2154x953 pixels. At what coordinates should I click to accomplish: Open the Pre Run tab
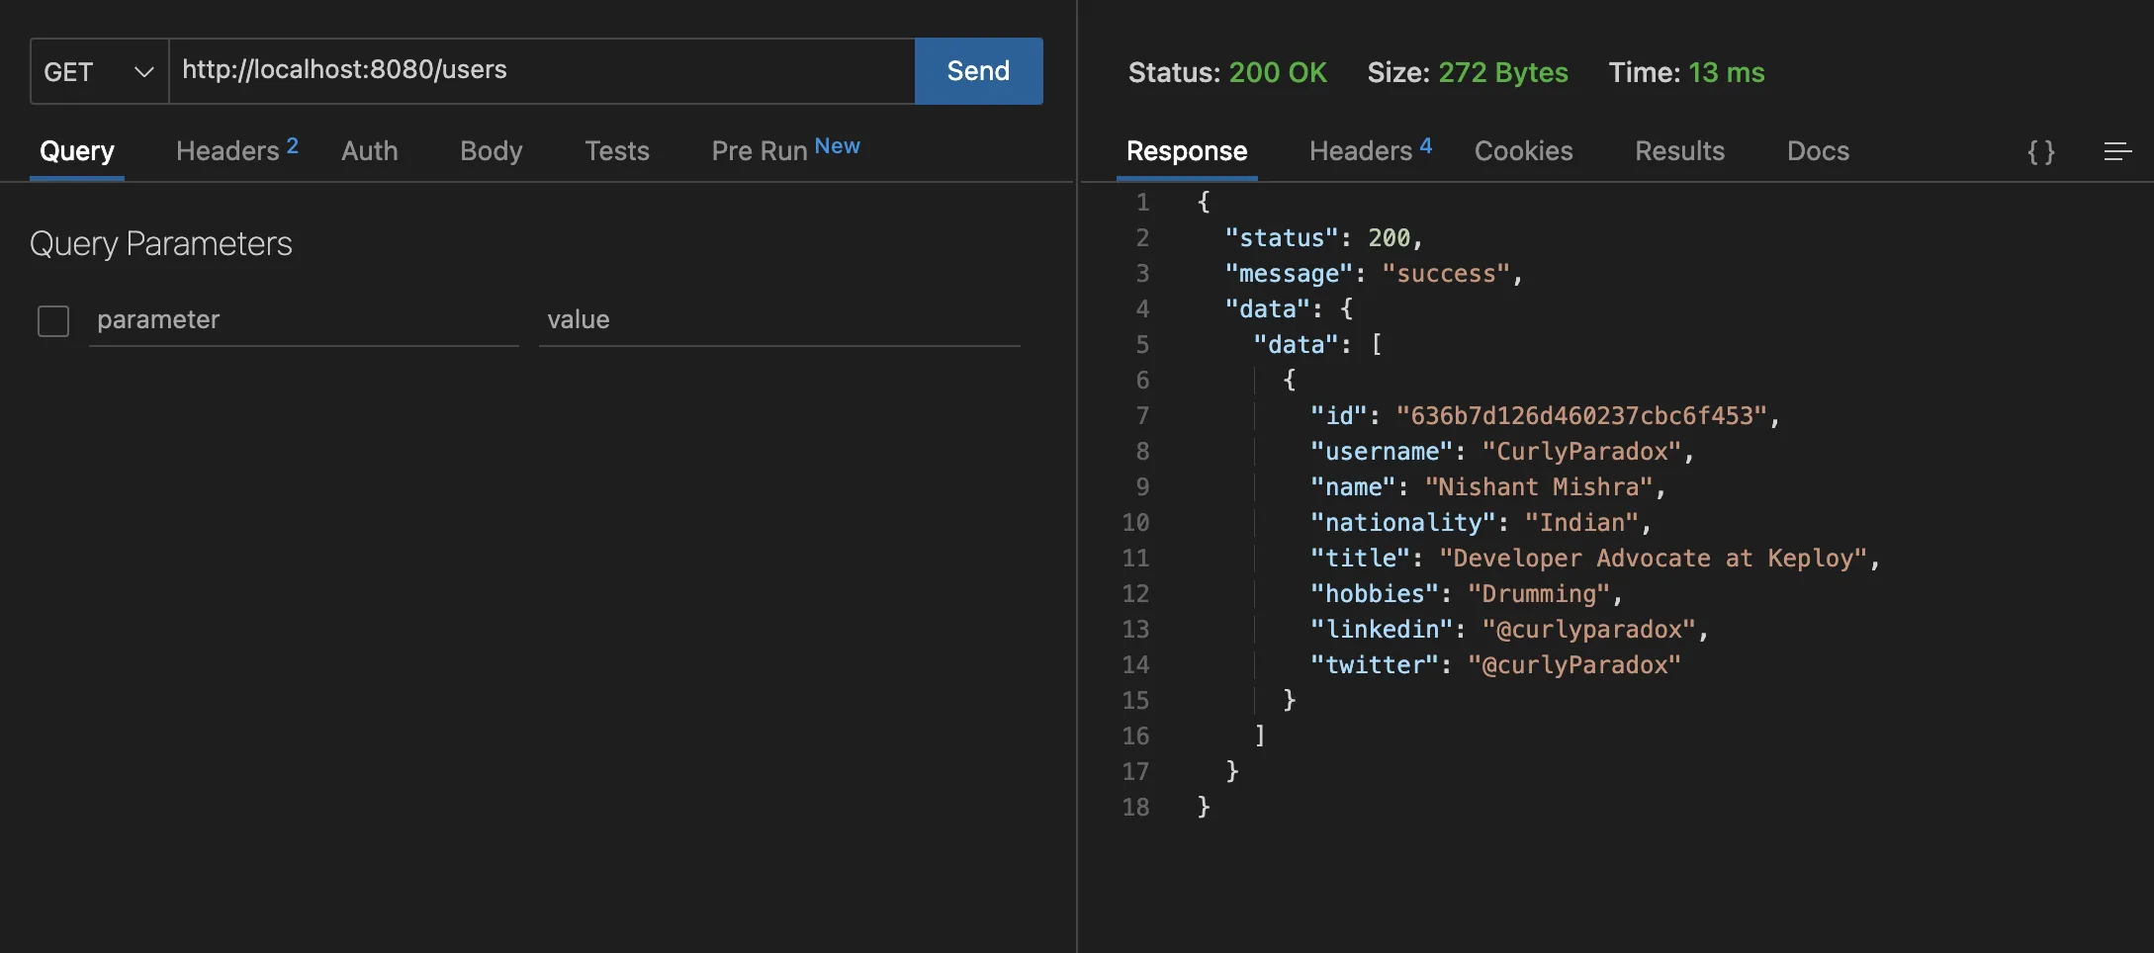tap(786, 149)
